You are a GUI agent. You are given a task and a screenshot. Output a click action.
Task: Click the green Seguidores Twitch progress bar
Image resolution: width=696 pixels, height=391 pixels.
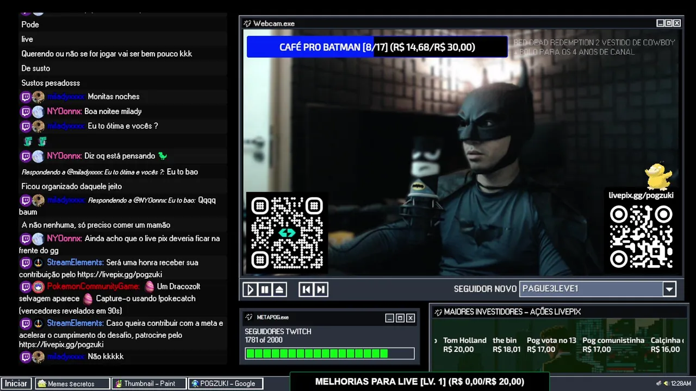330,354
